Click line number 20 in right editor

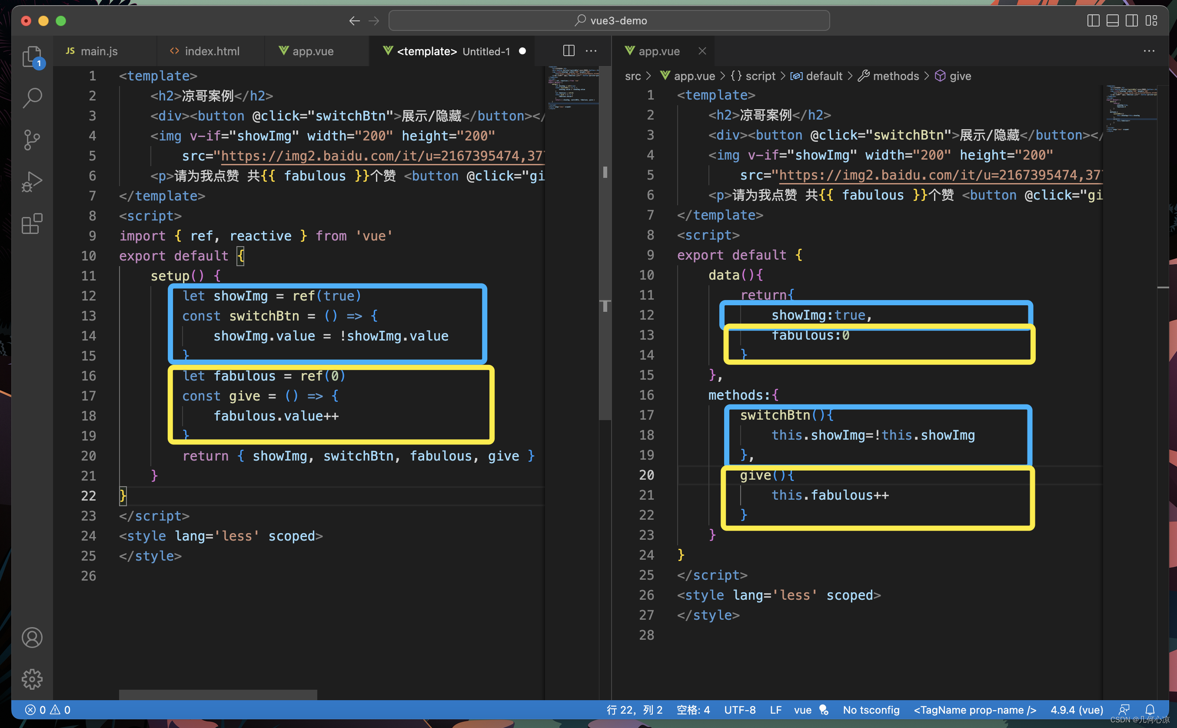(646, 475)
